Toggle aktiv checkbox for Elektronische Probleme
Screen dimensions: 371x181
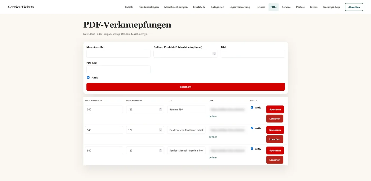(252, 128)
